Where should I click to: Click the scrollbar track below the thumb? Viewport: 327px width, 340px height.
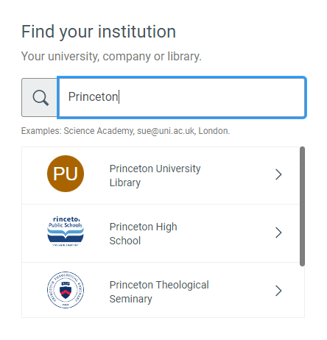tap(302, 292)
